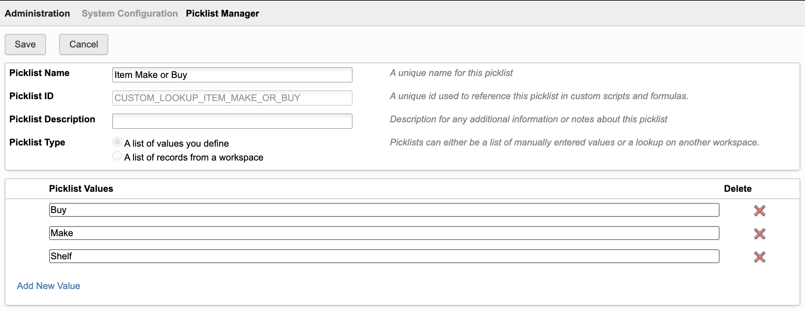Click the Add New Value link

(x=48, y=286)
